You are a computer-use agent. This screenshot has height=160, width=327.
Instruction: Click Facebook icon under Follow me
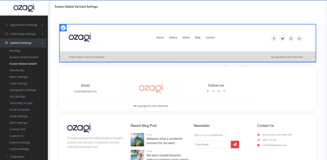(x=208, y=91)
